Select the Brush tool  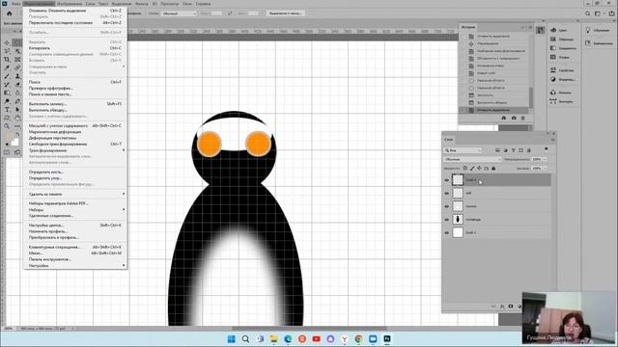click(x=7, y=76)
